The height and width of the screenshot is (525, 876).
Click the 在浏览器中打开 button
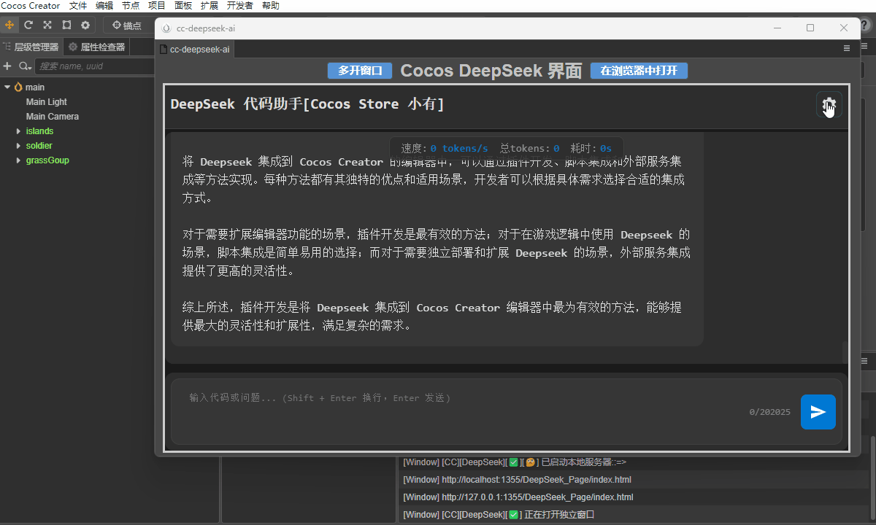point(639,71)
